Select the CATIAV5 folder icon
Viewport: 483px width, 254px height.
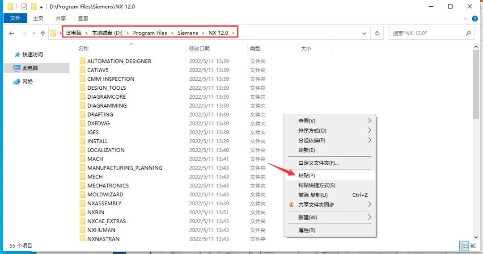coord(82,70)
